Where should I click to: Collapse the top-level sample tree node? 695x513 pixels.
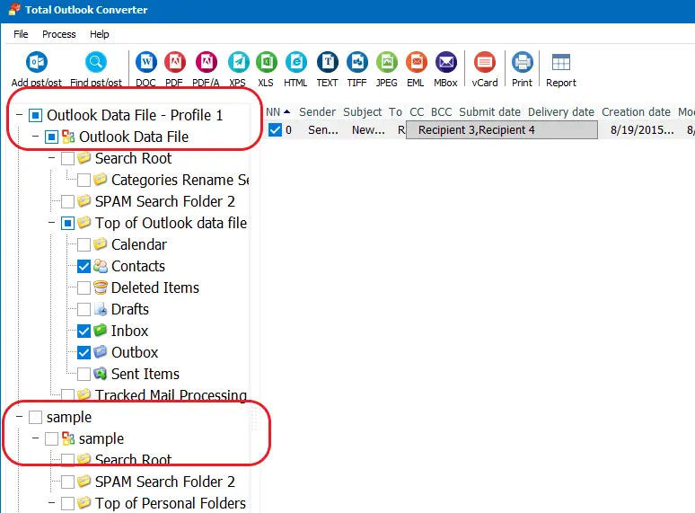click(20, 417)
